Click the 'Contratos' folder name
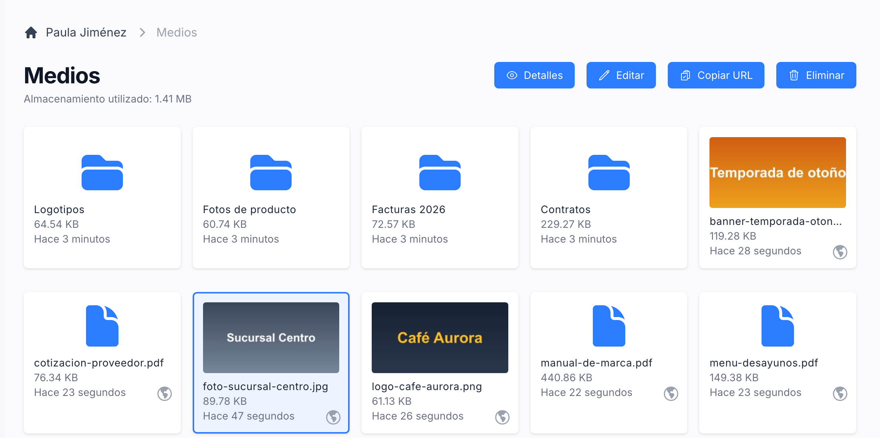 pos(566,209)
